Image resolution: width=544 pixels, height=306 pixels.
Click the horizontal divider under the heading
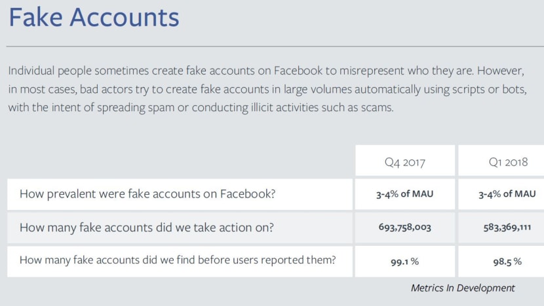[x=275, y=46]
